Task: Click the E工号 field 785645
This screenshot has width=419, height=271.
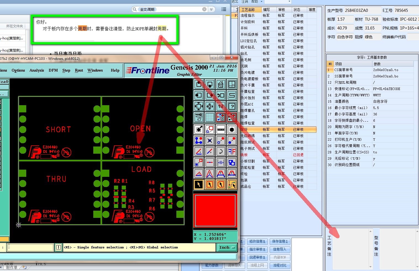Action: (x=406, y=10)
